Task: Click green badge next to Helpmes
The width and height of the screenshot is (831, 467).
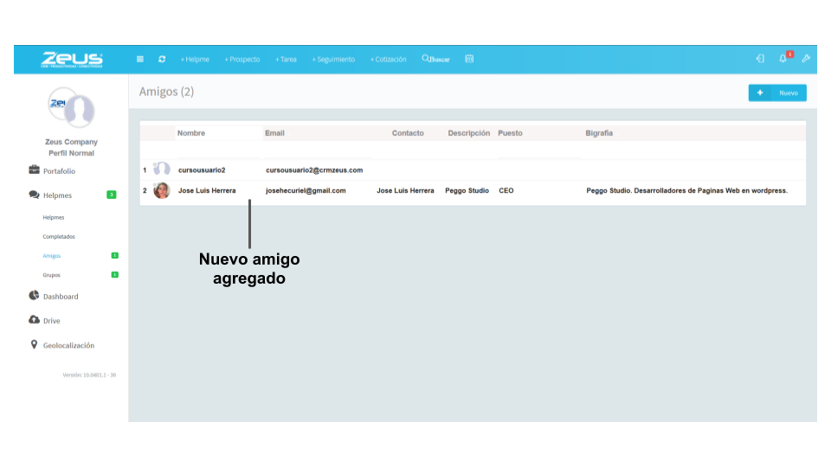Action: pos(112,195)
